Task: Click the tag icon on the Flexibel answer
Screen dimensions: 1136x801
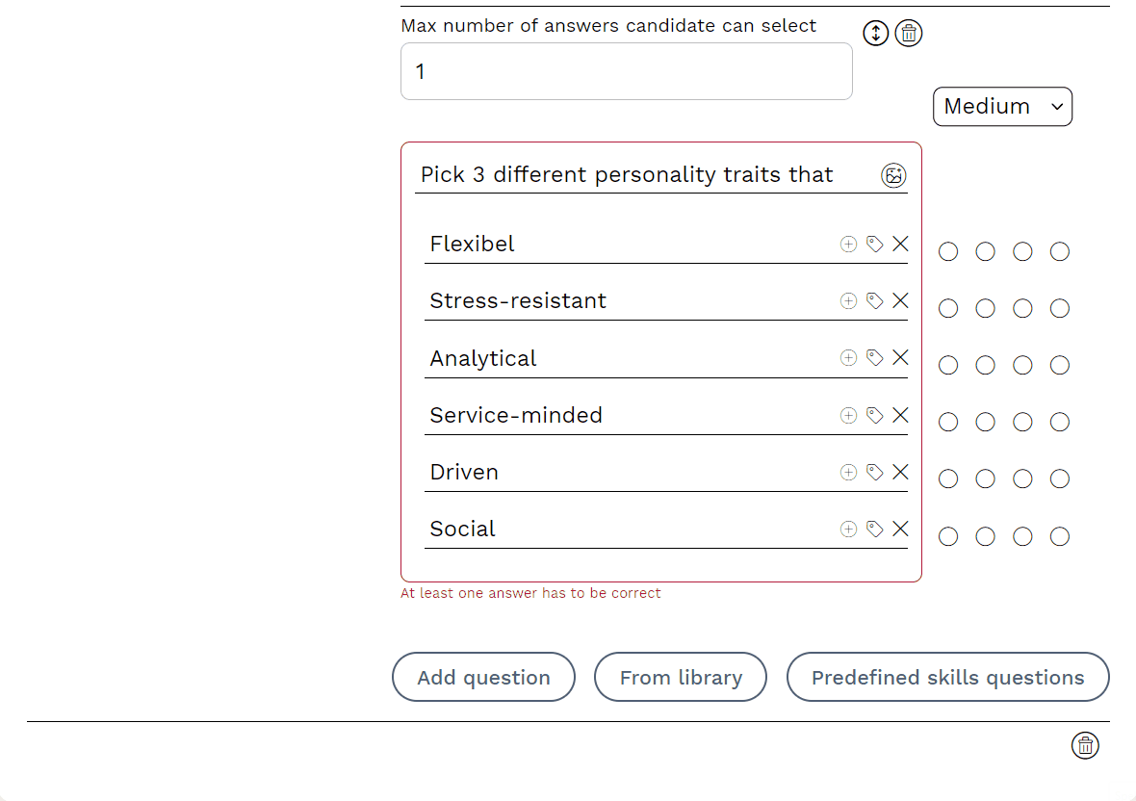Action: coord(874,245)
